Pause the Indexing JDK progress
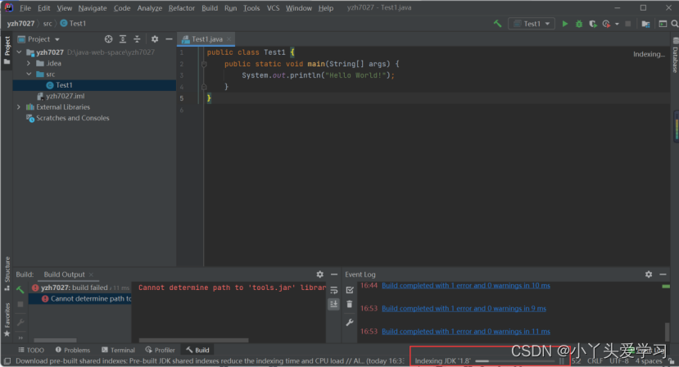The image size is (679, 367). [562, 360]
